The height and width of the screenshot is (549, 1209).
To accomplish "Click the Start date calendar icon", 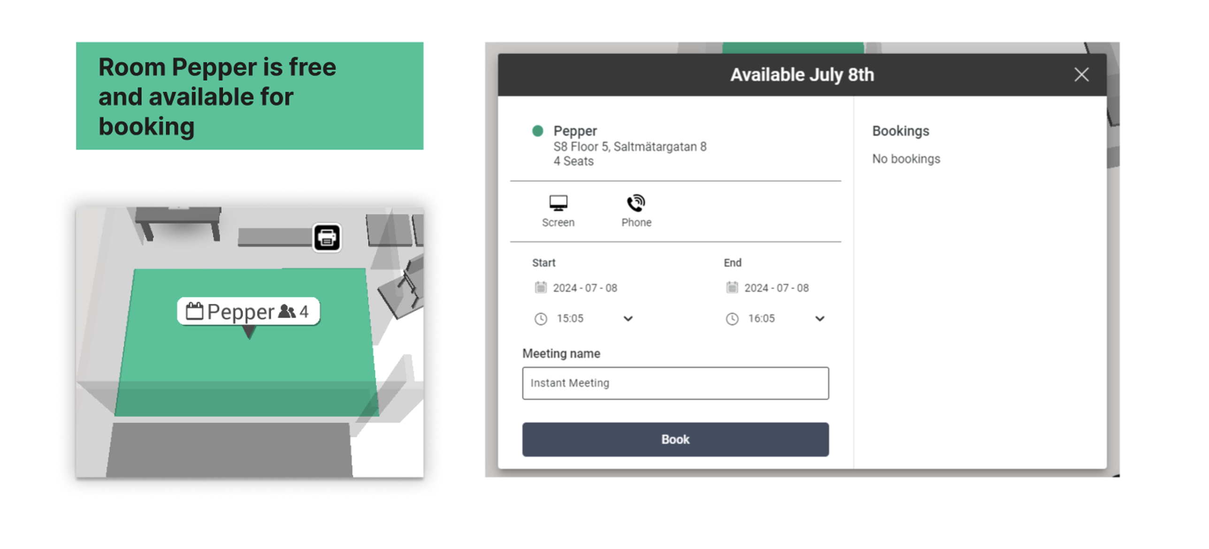I will [x=541, y=287].
